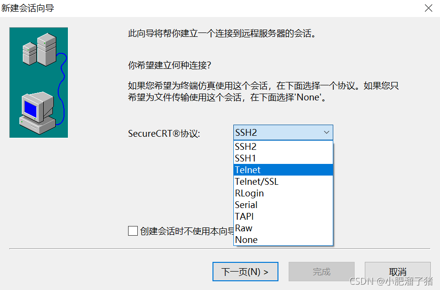This screenshot has height=290, width=440.
Task: Select the highlighted Telnet protocol option
Action: click(283, 170)
